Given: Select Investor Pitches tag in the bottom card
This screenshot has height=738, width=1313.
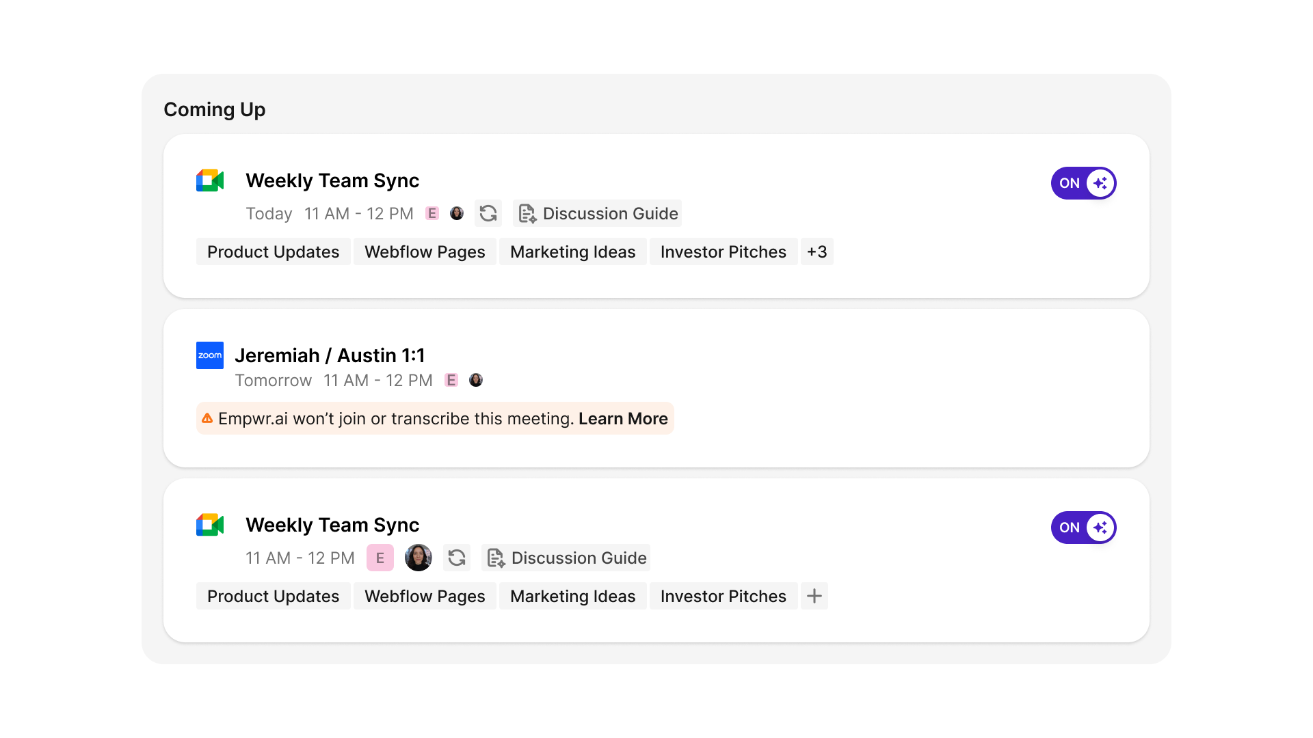Looking at the screenshot, I should (x=724, y=596).
